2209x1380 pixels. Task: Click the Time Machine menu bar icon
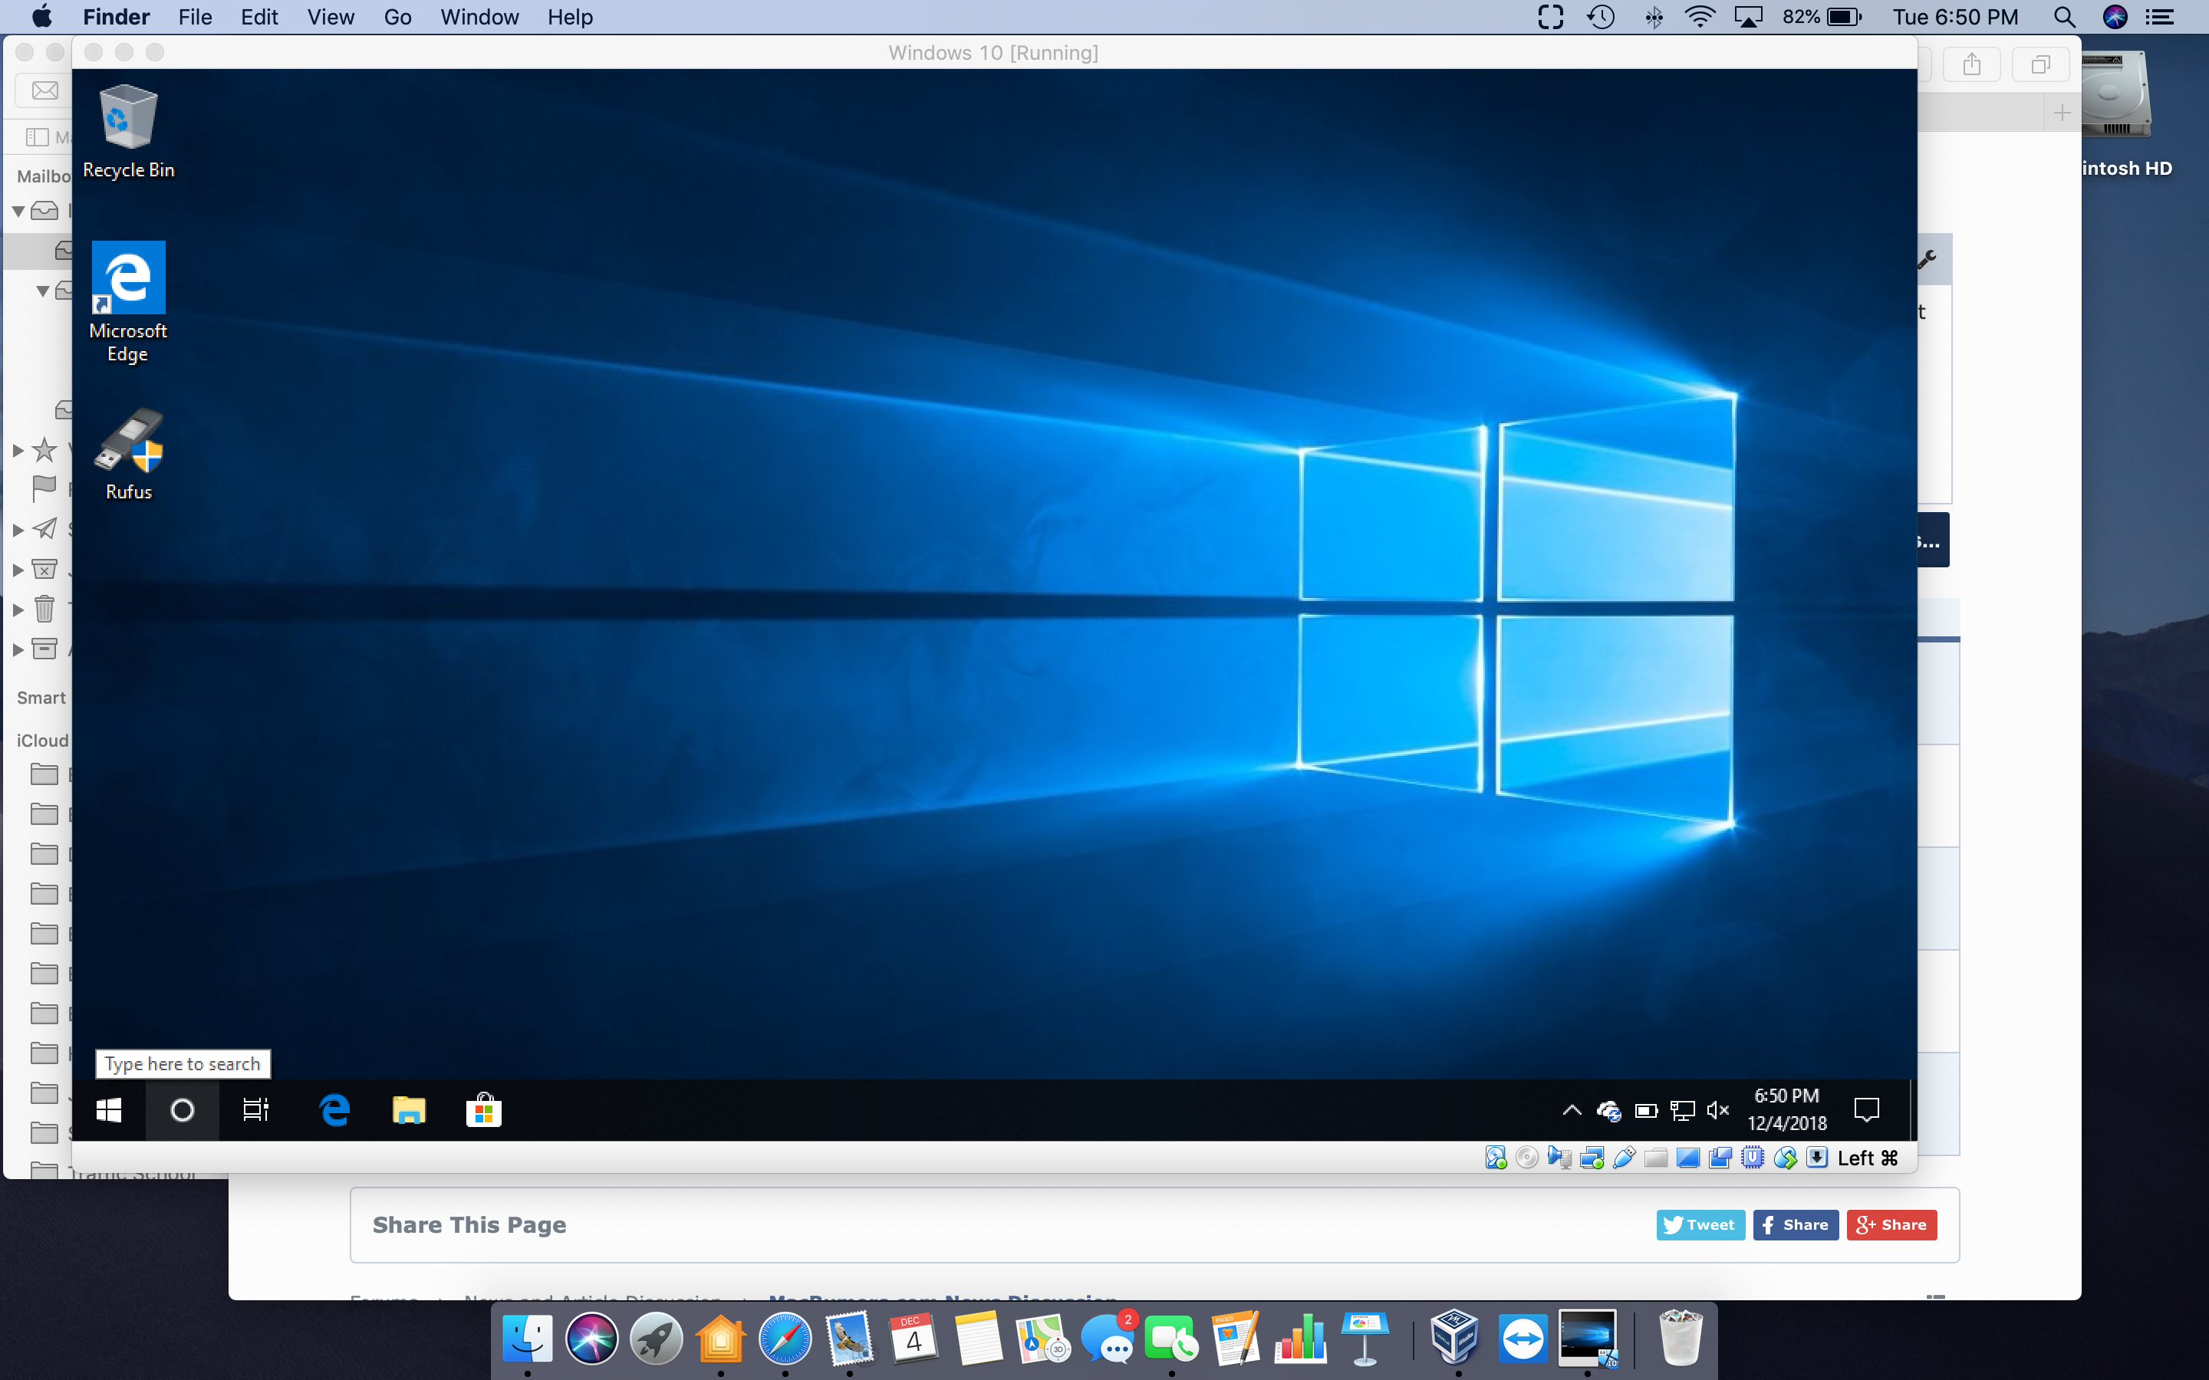1602,16
